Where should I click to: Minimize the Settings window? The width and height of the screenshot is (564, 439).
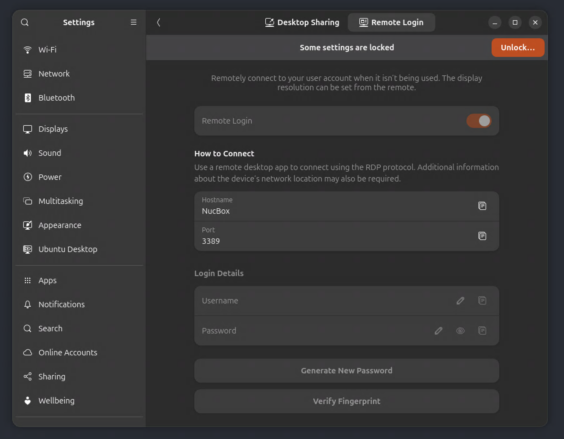[x=495, y=22]
